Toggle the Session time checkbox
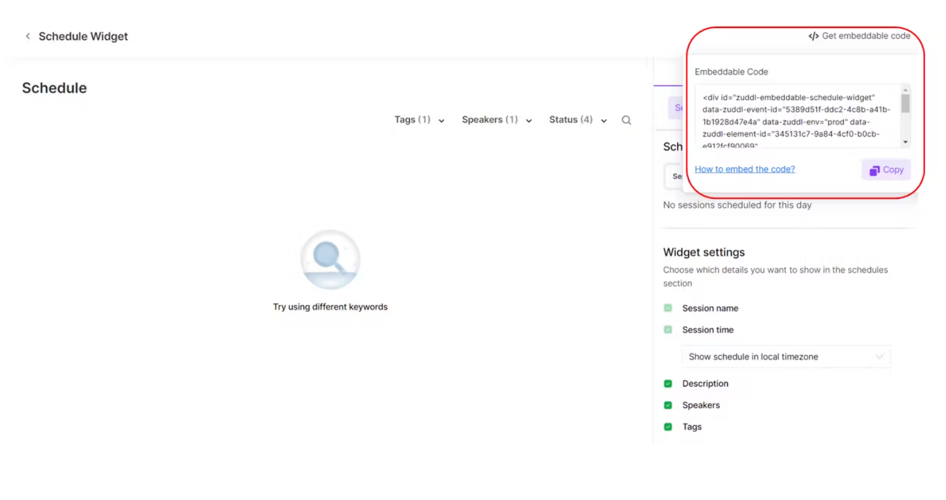946x500 pixels. tap(668, 329)
